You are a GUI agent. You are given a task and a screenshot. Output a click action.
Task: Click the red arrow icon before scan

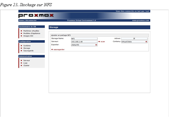[x=99, y=42]
